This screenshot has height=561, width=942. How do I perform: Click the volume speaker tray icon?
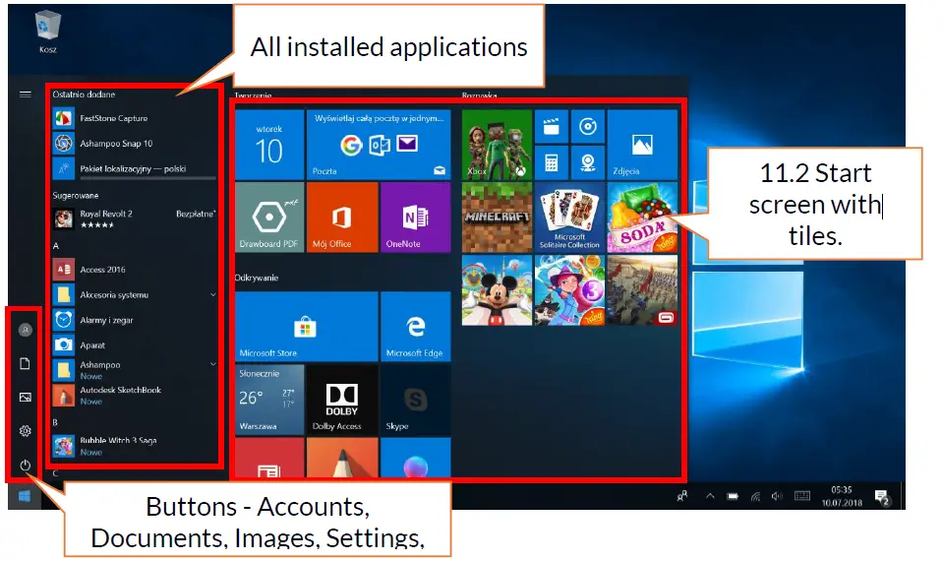777,496
